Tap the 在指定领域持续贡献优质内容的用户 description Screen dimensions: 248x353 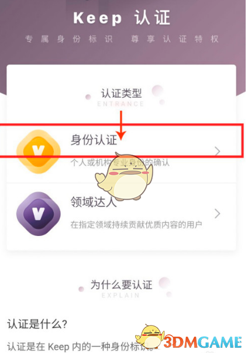(136, 224)
